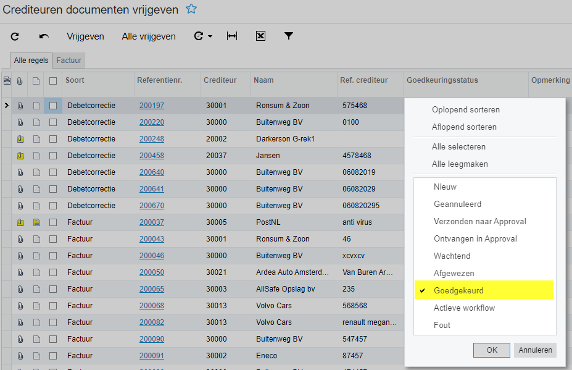Screen dimensions: 572x370
Task: Expand the row indicator arrow for 200197
Action: point(6,105)
